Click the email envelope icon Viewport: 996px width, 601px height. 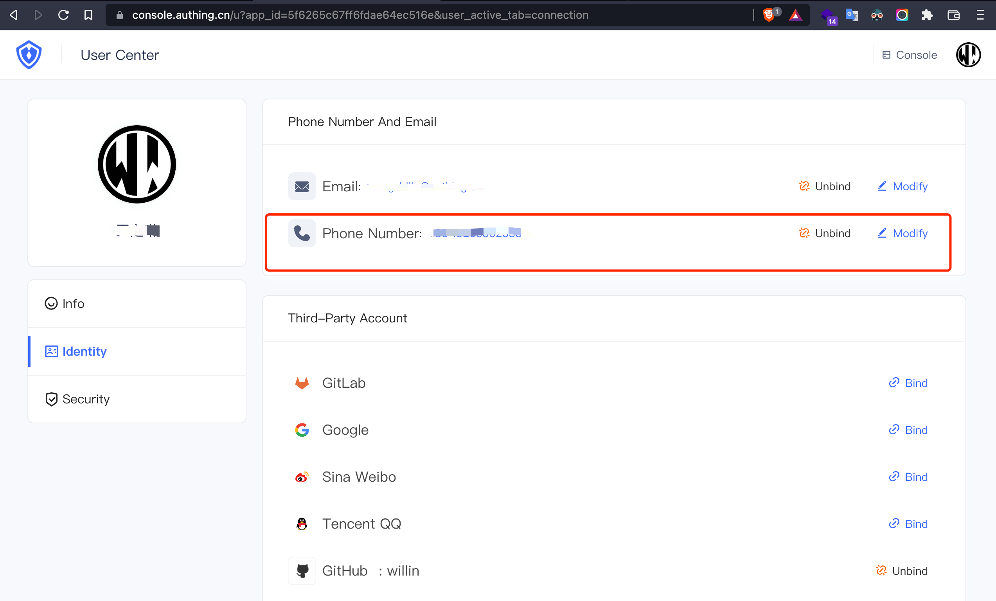302,186
